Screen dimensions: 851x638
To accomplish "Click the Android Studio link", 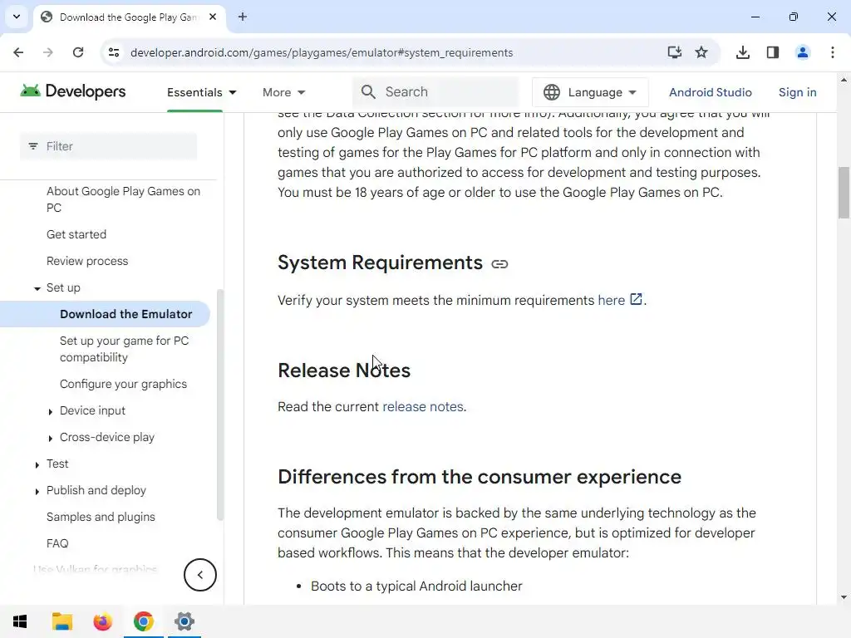I will click(710, 92).
